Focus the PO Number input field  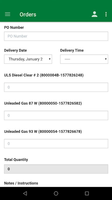(56, 36)
